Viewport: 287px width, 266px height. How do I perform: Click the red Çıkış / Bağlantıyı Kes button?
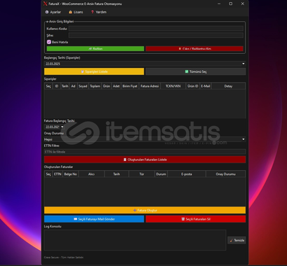(194, 48)
